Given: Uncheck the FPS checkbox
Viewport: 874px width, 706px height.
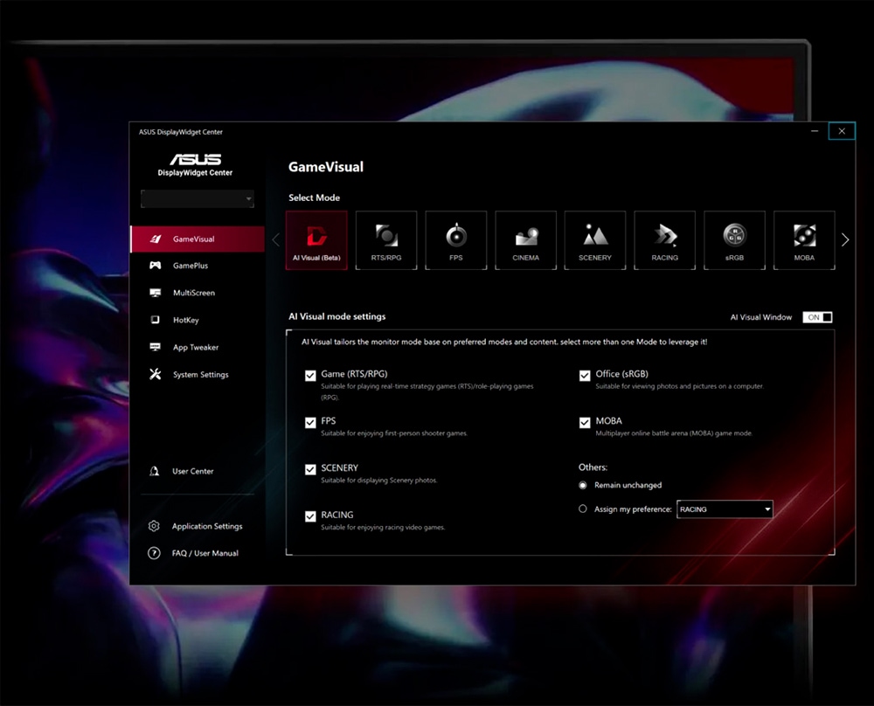Looking at the screenshot, I should (x=310, y=422).
